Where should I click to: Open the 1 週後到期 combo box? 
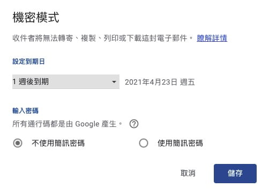click(x=66, y=82)
